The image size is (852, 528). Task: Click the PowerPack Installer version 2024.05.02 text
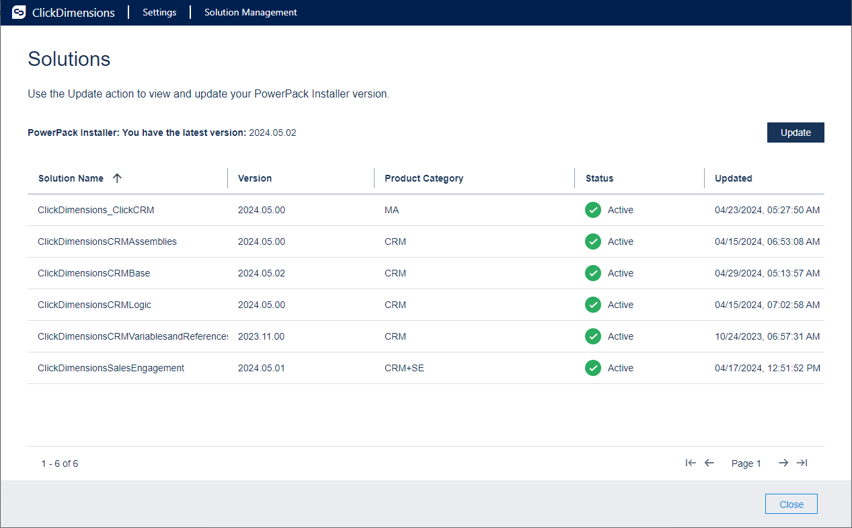[272, 133]
